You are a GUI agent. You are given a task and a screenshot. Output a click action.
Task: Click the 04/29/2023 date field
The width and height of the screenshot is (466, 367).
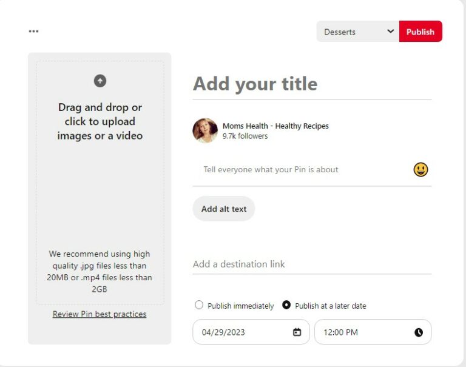click(x=251, y=332)
